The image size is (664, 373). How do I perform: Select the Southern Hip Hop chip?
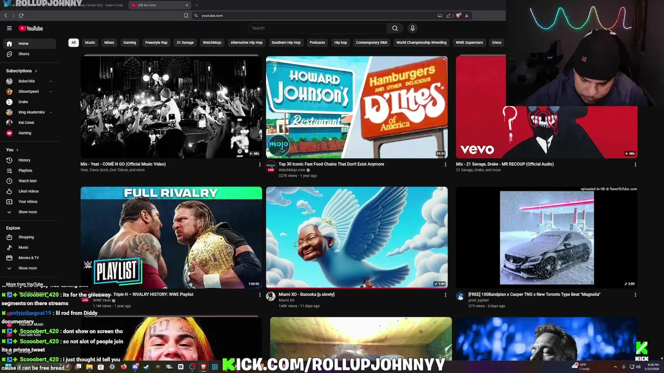click(286, 42)
